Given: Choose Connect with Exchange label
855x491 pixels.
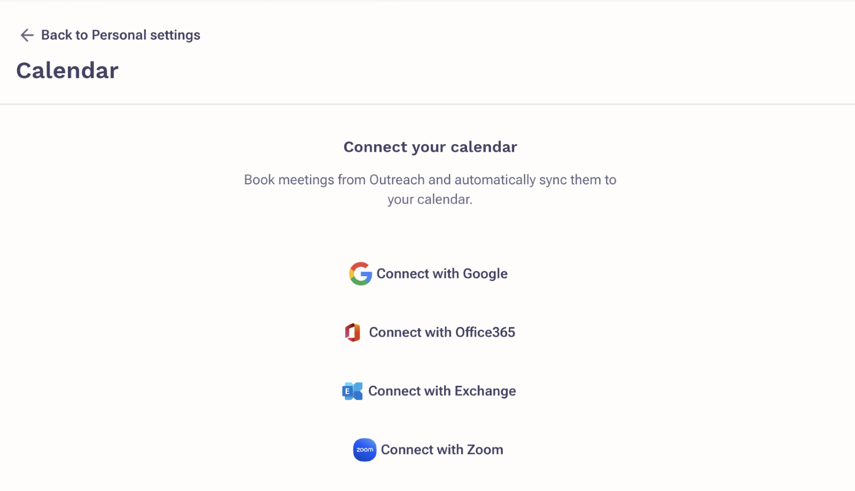Looking at the screenshot, I should click(442, 391).
